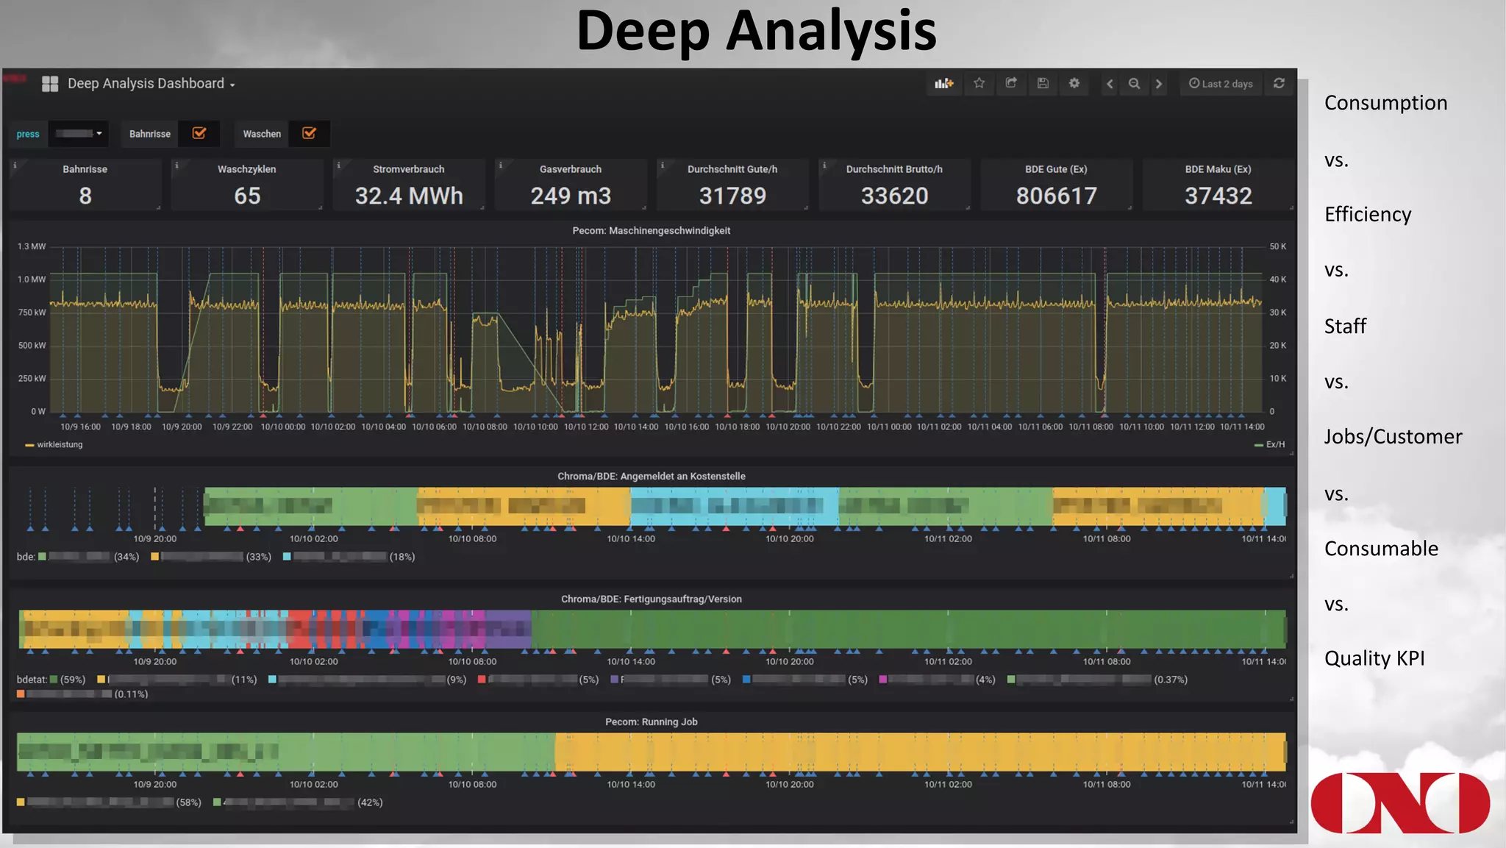Shift time range backward arrow
The height and width of the screenshot is (848, 1506).
click(1110, 84)
